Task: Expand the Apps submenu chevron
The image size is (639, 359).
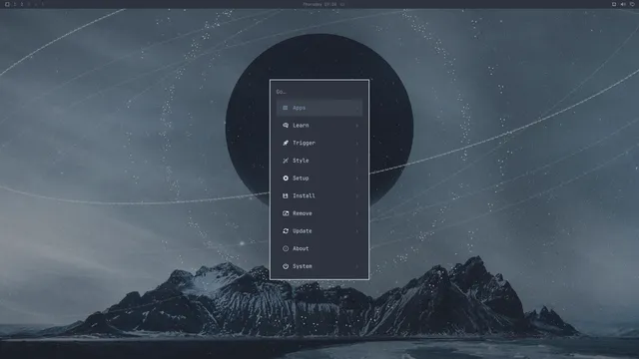Action: point(357,108)
